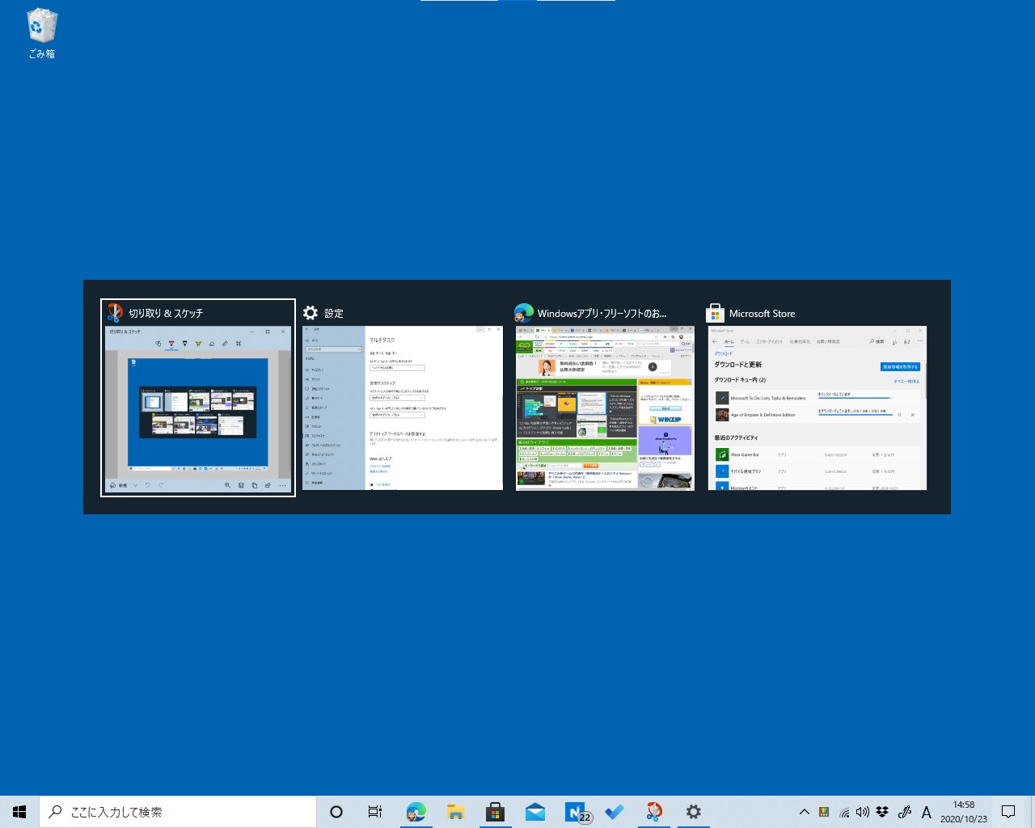Viewport: 1035px width, 828px height.
Task: Open Task View from the taskbar
Action: coord(375,812)
